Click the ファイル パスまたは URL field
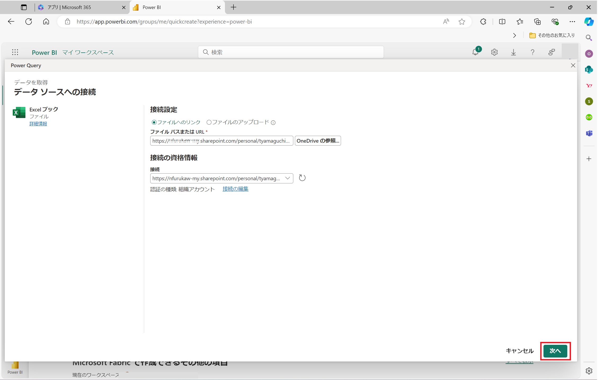 (222, 141)
